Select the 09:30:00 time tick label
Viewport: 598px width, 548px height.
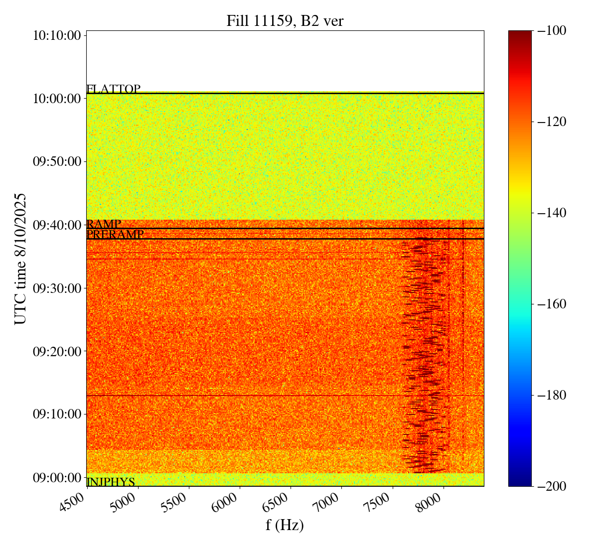(57, 288)
